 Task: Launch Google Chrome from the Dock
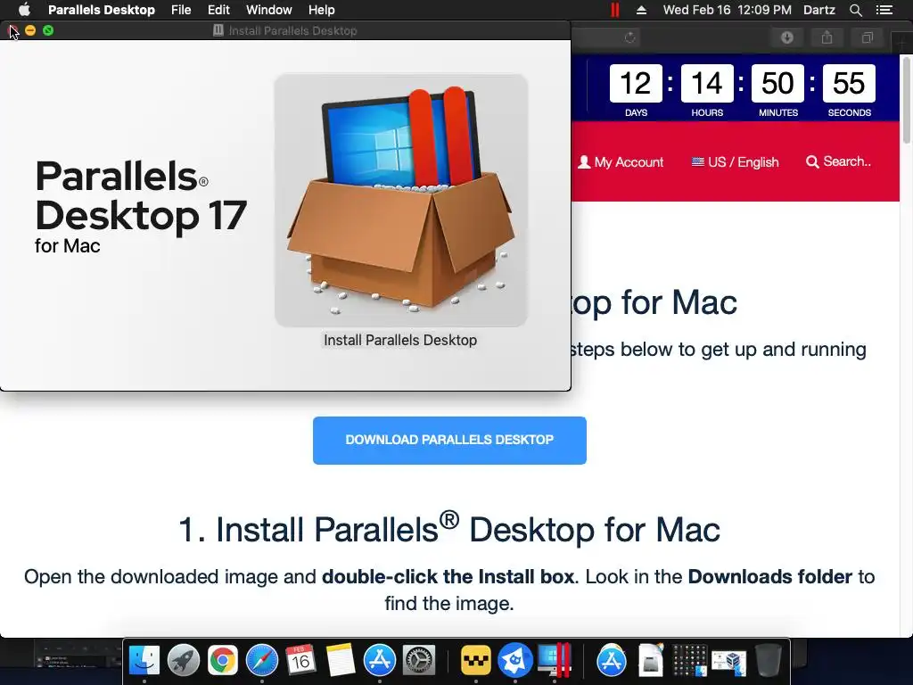coord(222,660)
